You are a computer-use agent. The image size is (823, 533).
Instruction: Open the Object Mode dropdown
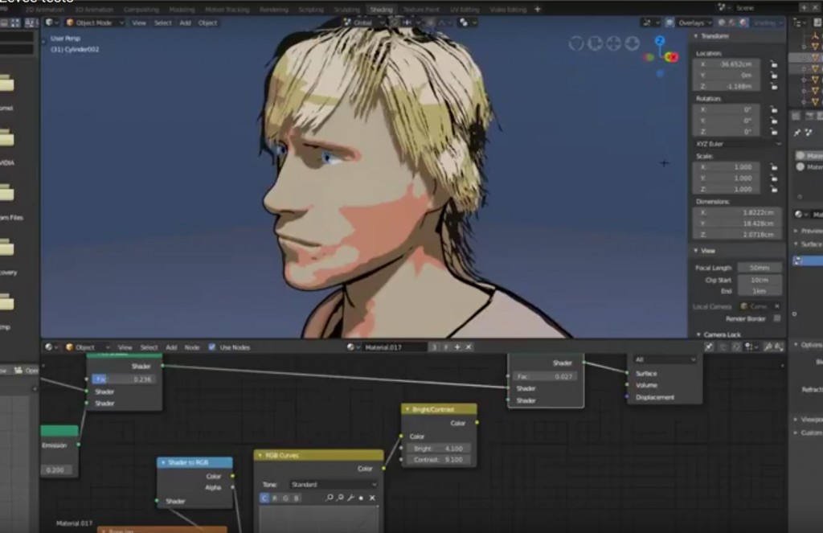pos(95,23)
